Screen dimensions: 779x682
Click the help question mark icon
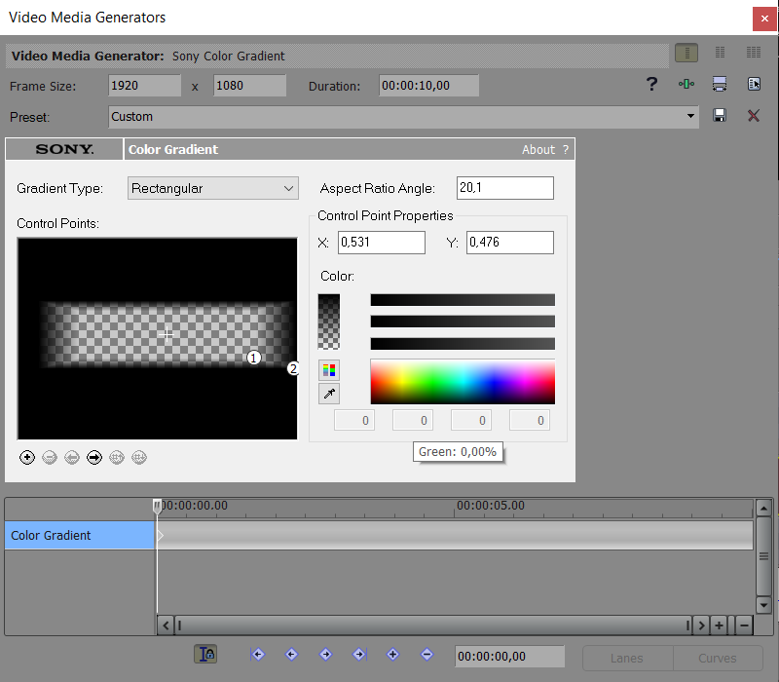pyautogui.click(x=652, y=85)
